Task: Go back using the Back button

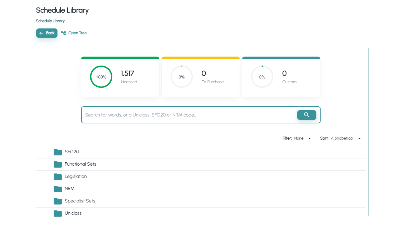Action: [x=47, y=33]
